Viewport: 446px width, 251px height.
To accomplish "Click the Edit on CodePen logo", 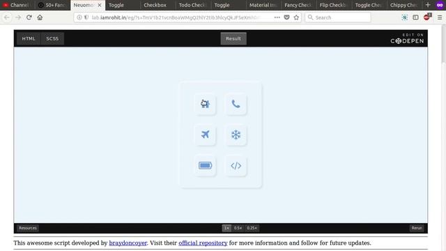I will click(407, 39).
